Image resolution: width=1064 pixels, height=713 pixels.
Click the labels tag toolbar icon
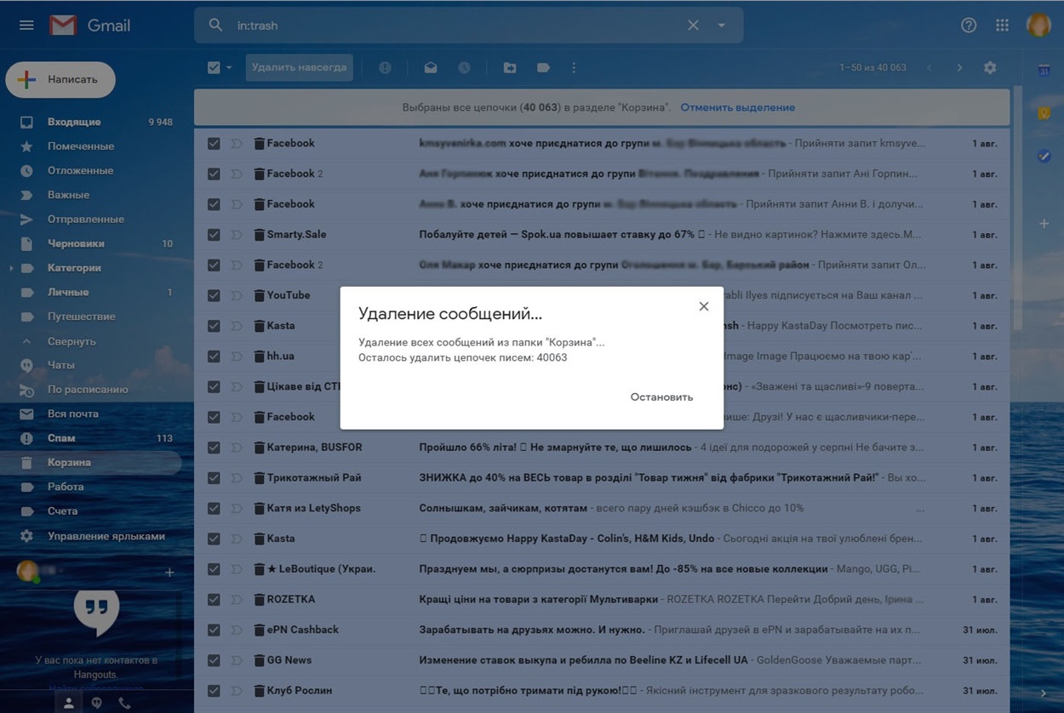(x=543, y=68)
